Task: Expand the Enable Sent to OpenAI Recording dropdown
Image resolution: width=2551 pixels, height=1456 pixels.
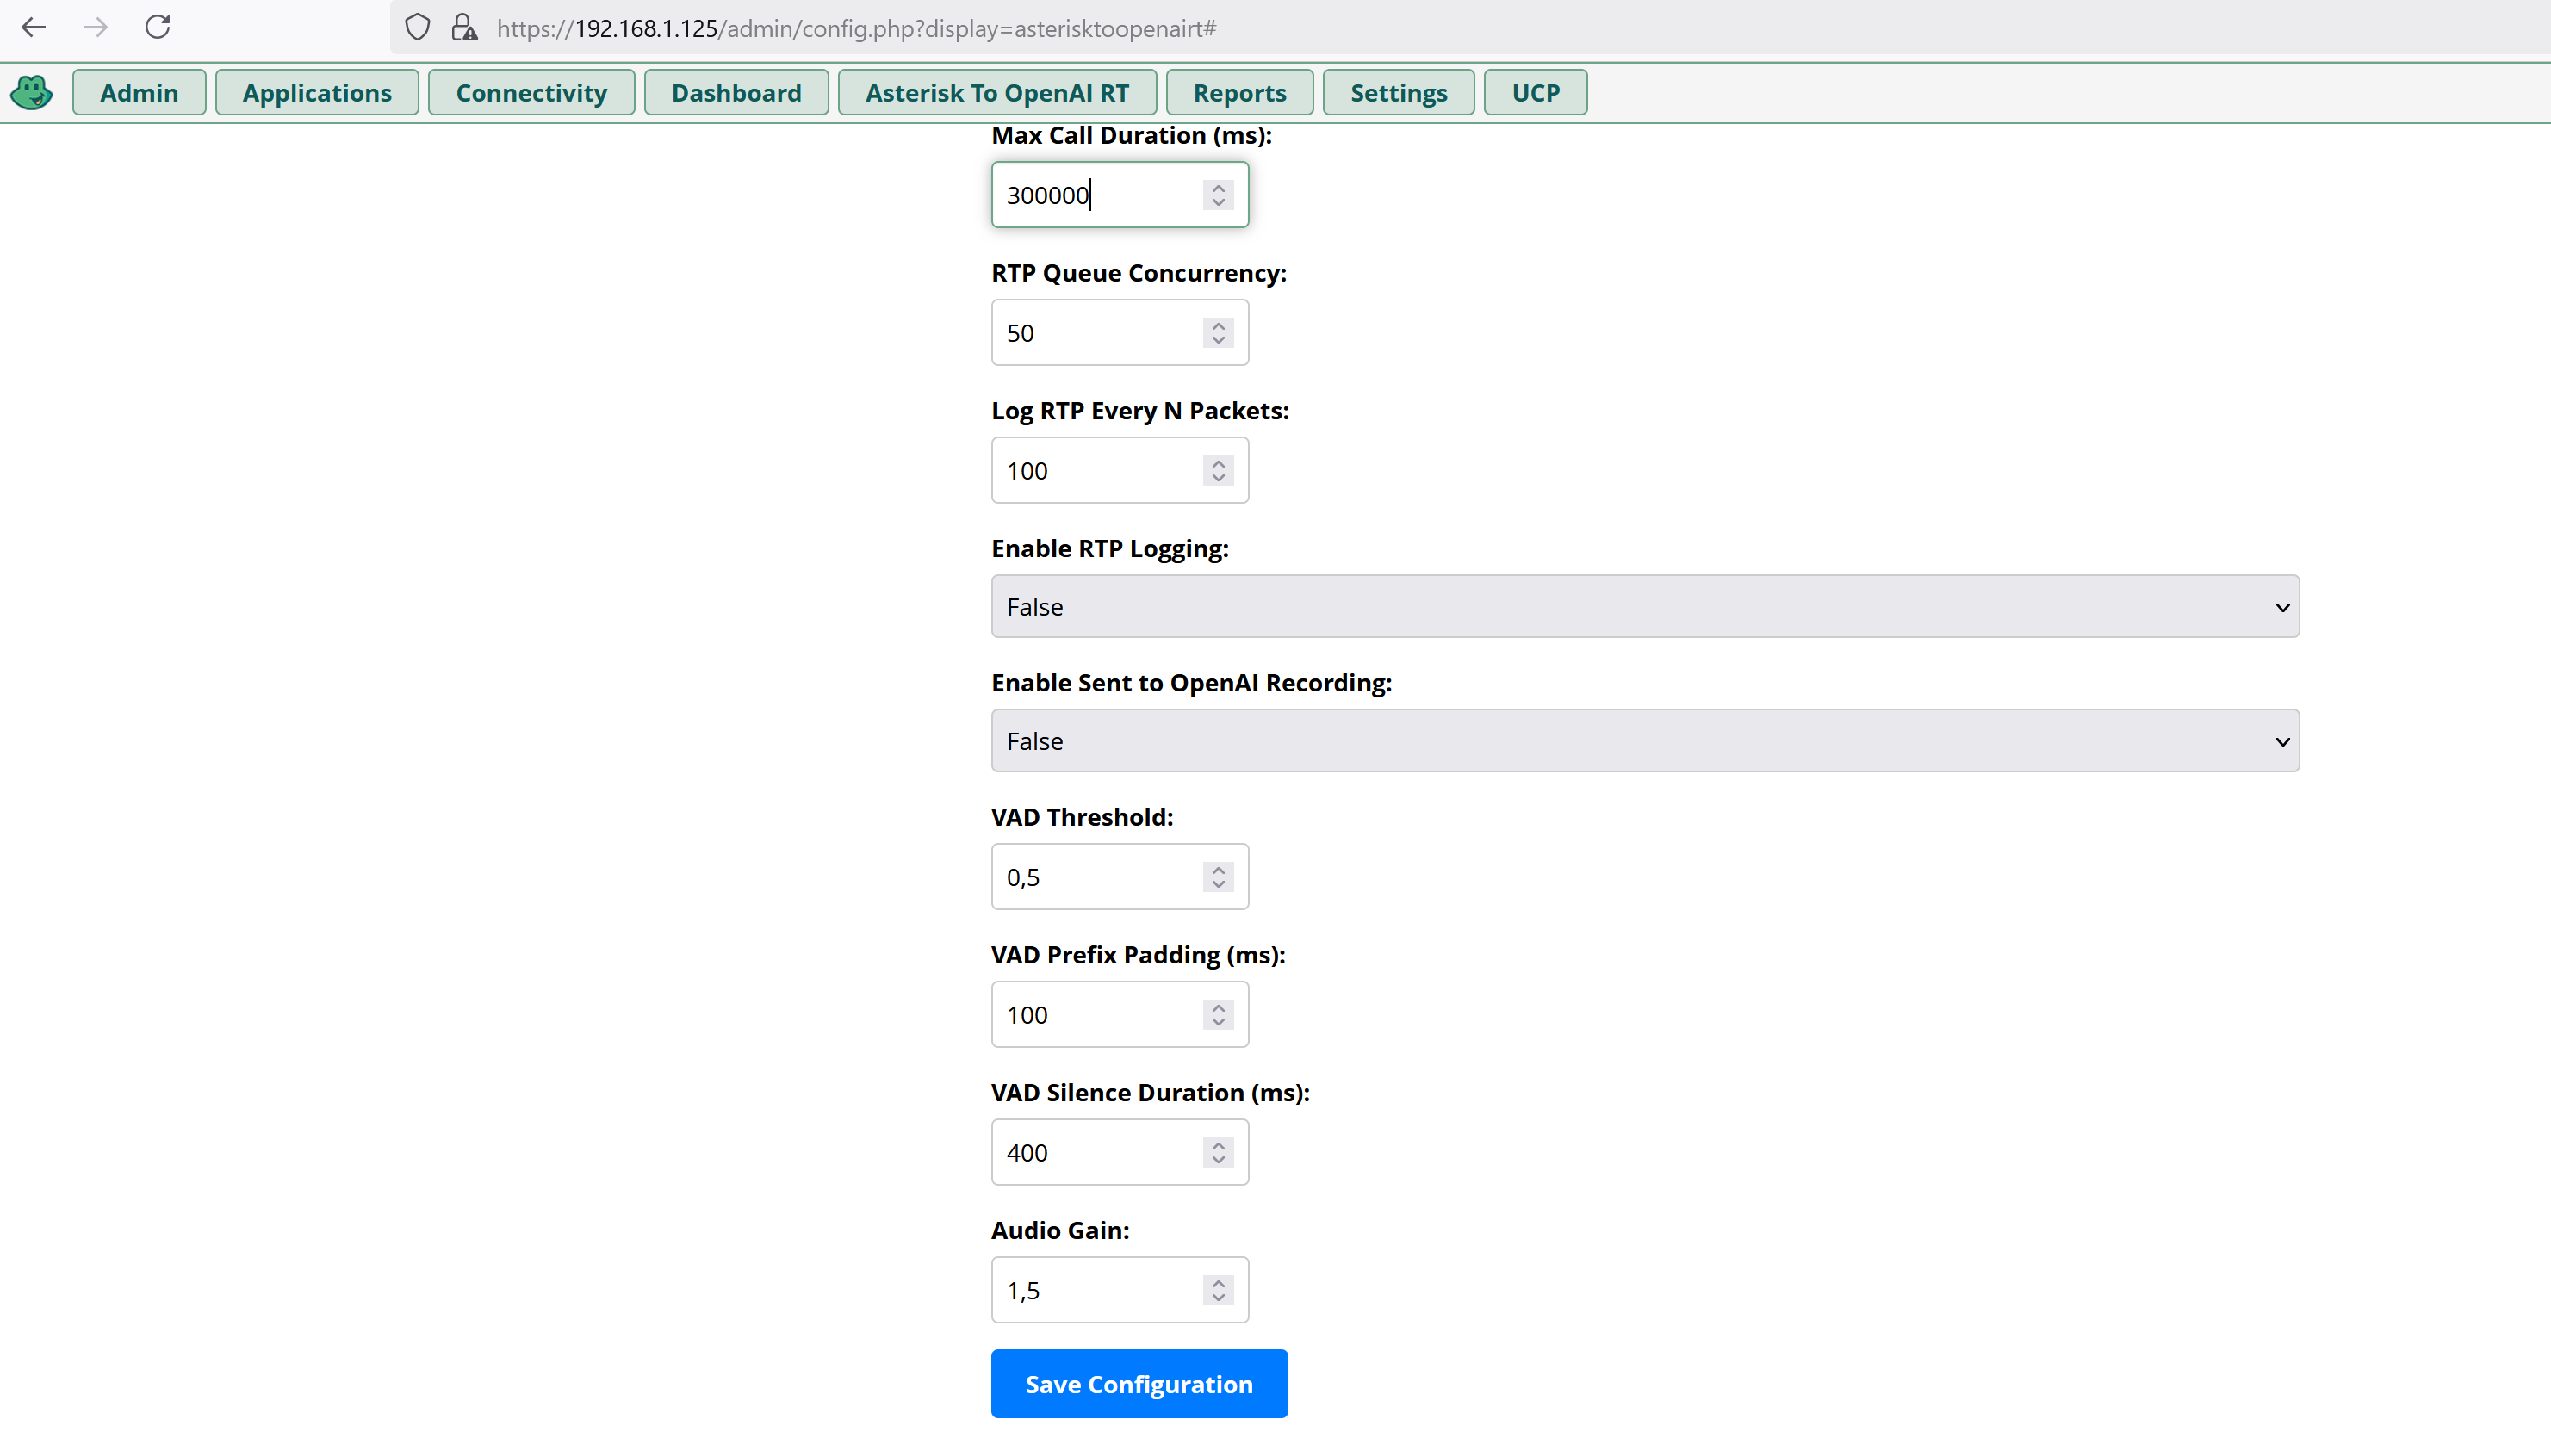Action: pyautogui.click(x=1645, y=741)
